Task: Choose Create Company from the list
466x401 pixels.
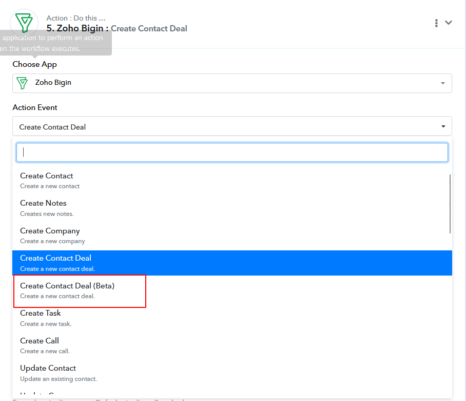Action: pyautogui.click(x=50, y=235)
